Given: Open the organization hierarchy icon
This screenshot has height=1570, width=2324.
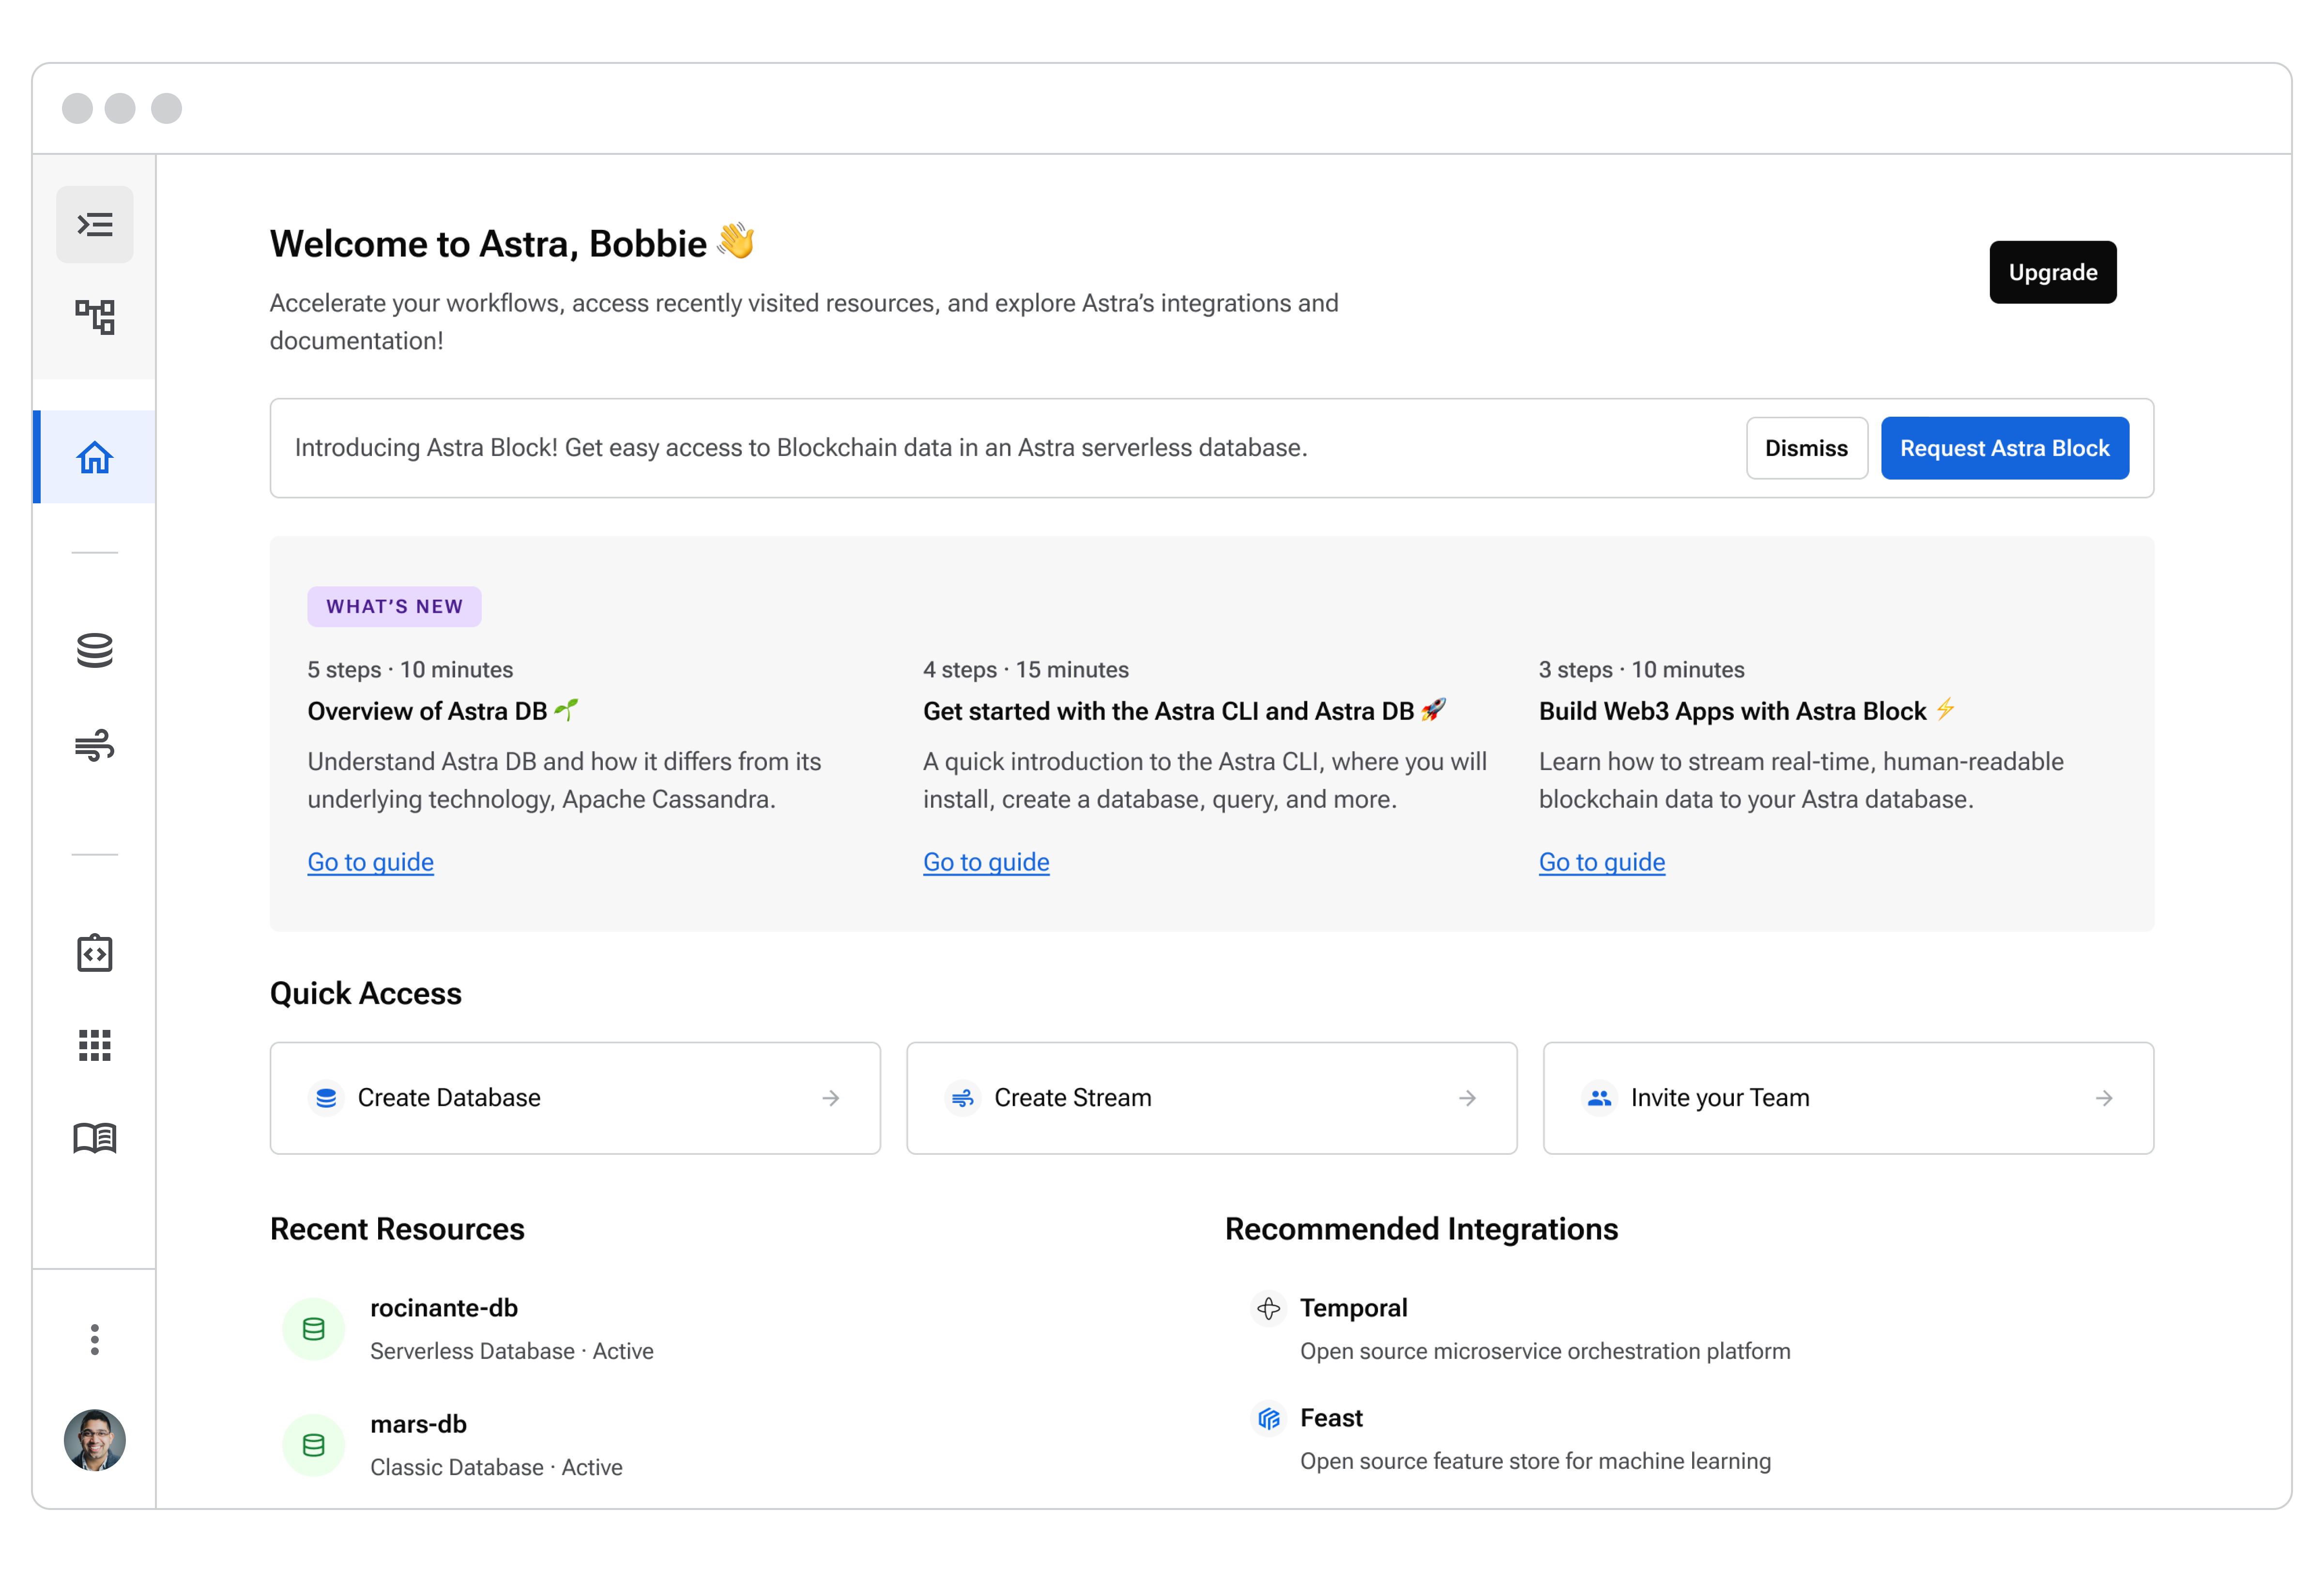Looking at the screenshot, I should (94, 317).
